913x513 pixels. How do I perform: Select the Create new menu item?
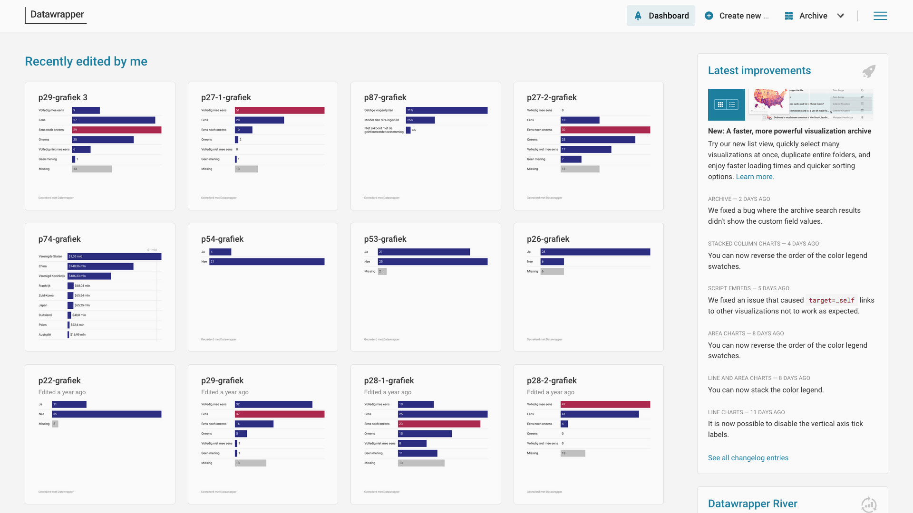[737, 16]
